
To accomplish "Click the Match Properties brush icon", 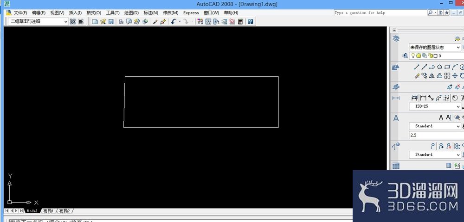I will tap(163, 22).
